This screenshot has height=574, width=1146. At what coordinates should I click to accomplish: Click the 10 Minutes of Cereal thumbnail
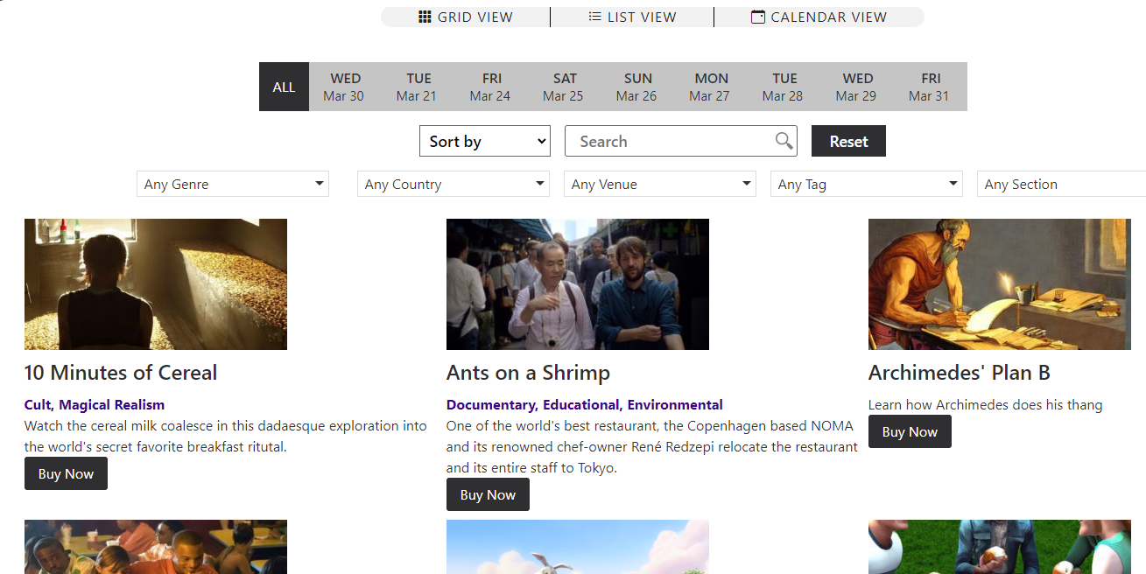coord(156,284)
